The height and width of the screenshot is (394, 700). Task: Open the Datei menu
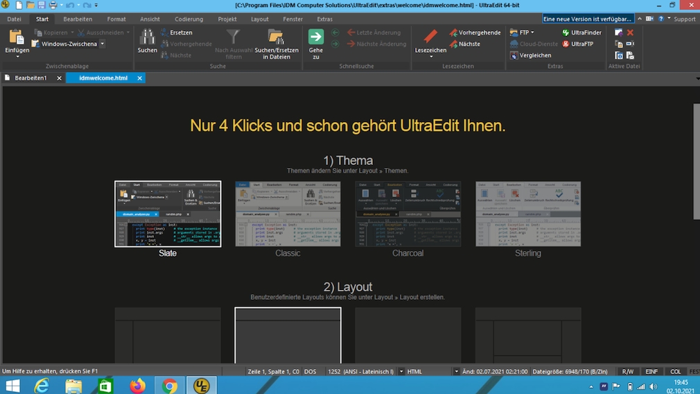[x=14, y=19]
